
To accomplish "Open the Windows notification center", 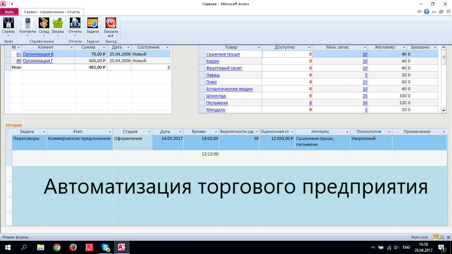I will 441,247.
